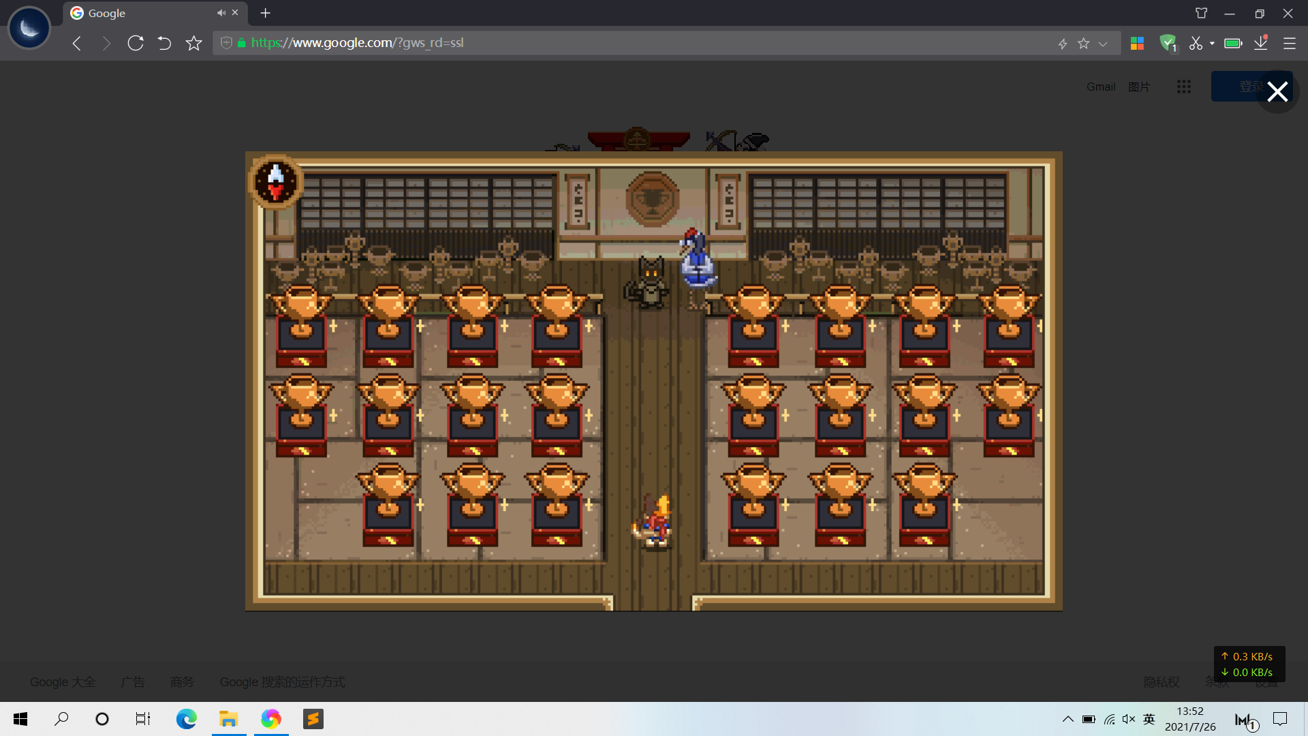Image resolution: width=1308 pixels, height=736 pixels.
Task: Expand the scissors tool dropdown arrow
Action: coord(1212,43)
